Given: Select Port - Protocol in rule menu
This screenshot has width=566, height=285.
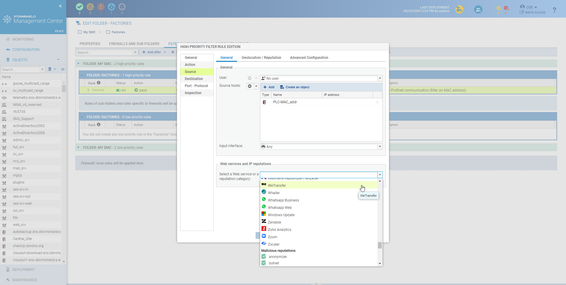Looking at the screenshot, I should pos(197,86).
